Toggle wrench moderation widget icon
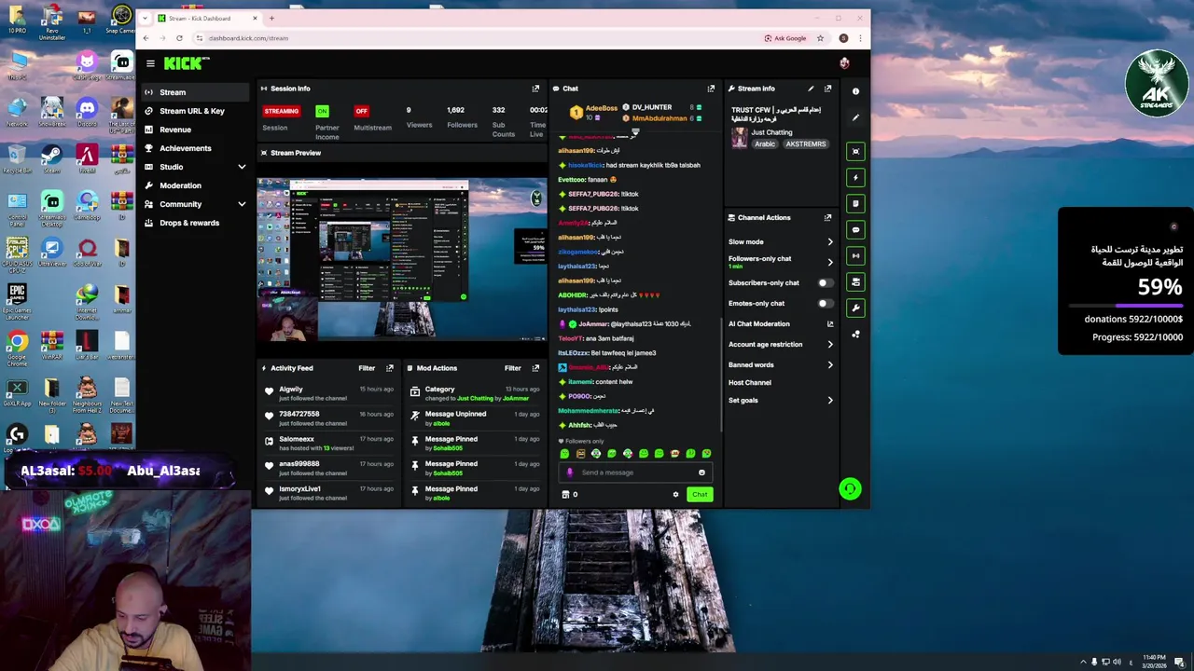Screen dimensions: 1194x671 click(x=855, y=308)
